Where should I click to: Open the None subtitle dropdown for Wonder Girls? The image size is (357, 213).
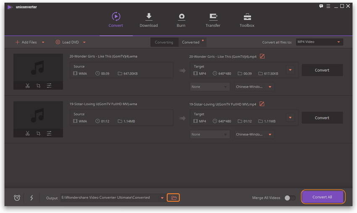point(210,87)
